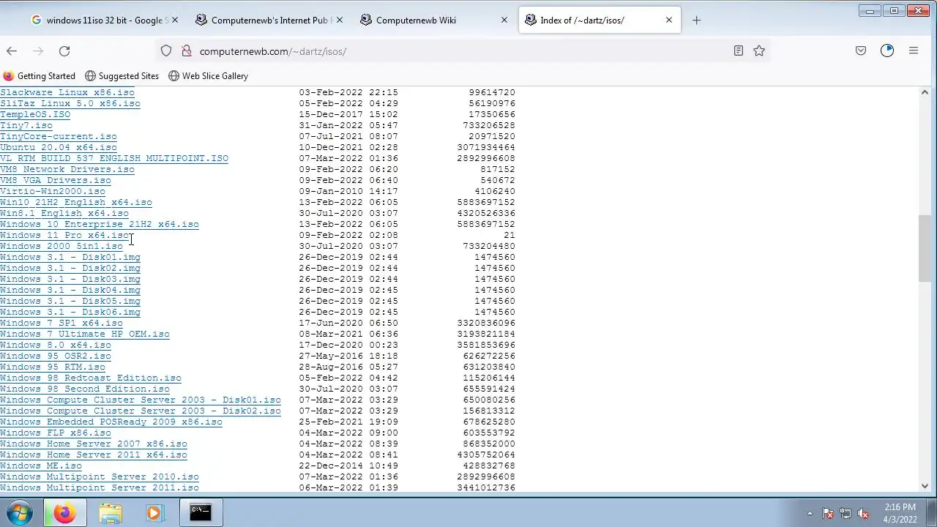Click Windows ME.iso link
This screenshot has height=527, width=937.
tap(41, 466)
